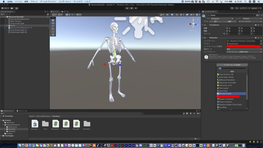
Task: Open the cloud services icon
Action: tap(12, 8)
